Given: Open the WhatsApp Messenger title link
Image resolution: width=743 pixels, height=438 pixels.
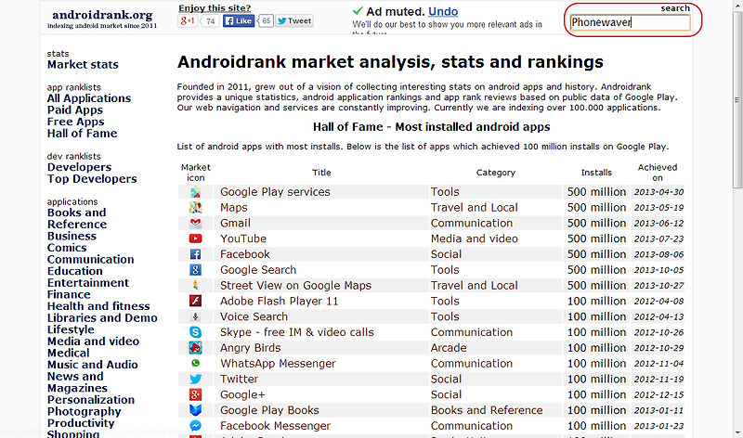Looking at the screenshot, I should point(278,364).
